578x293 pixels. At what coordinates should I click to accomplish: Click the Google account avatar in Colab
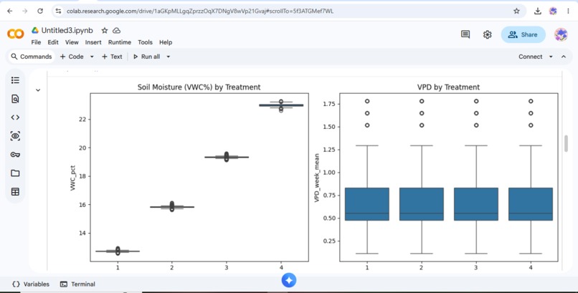pos(561,34)
